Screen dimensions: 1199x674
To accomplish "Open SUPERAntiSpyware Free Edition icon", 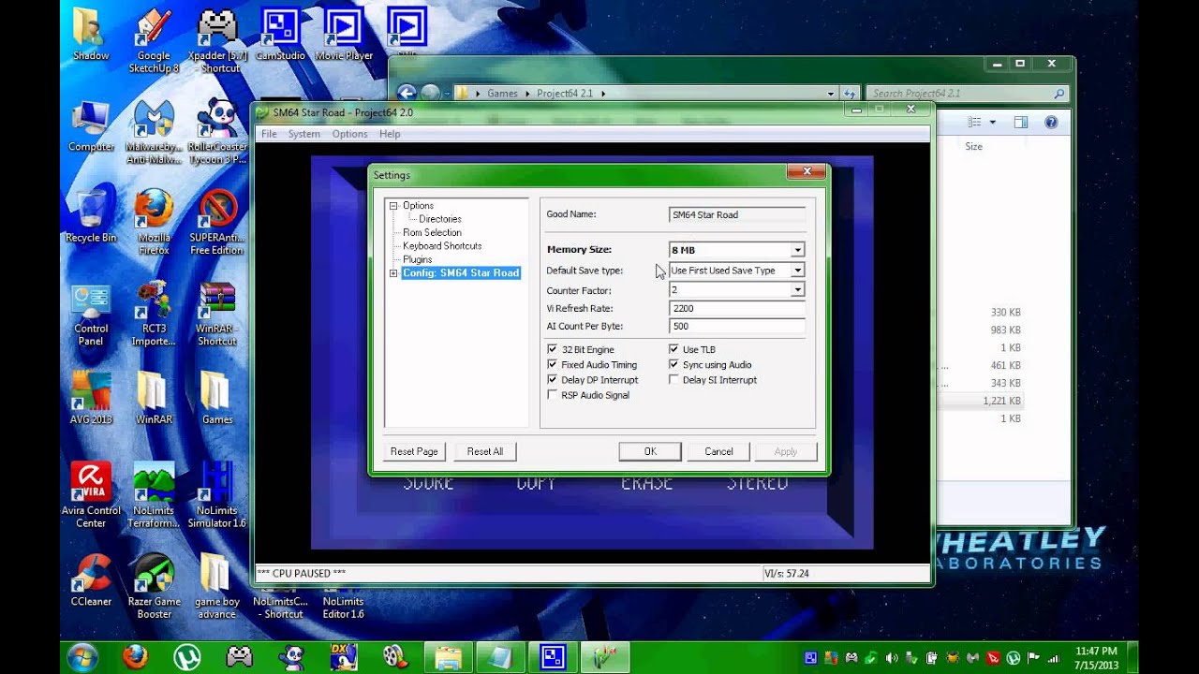I will coord(217,223).
